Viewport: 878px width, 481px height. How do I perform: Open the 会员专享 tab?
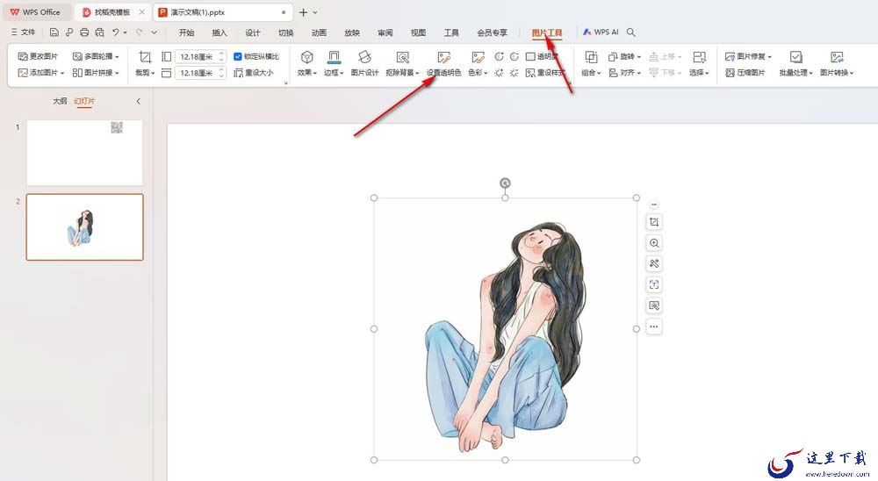point(493,32)
